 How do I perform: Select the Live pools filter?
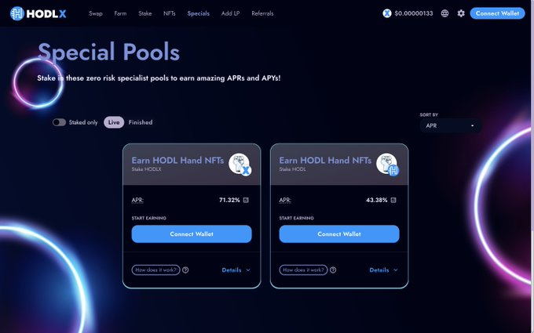[x=114, y=122]
